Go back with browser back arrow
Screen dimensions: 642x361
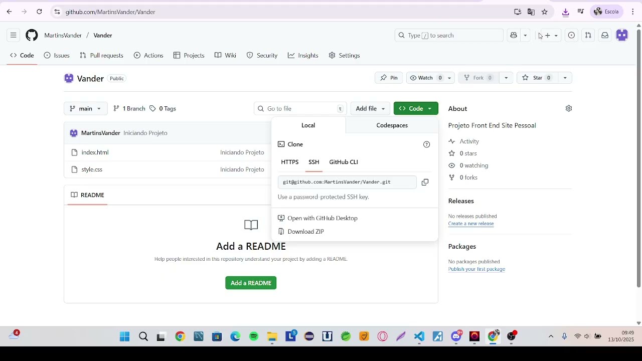tap(9, 12)
